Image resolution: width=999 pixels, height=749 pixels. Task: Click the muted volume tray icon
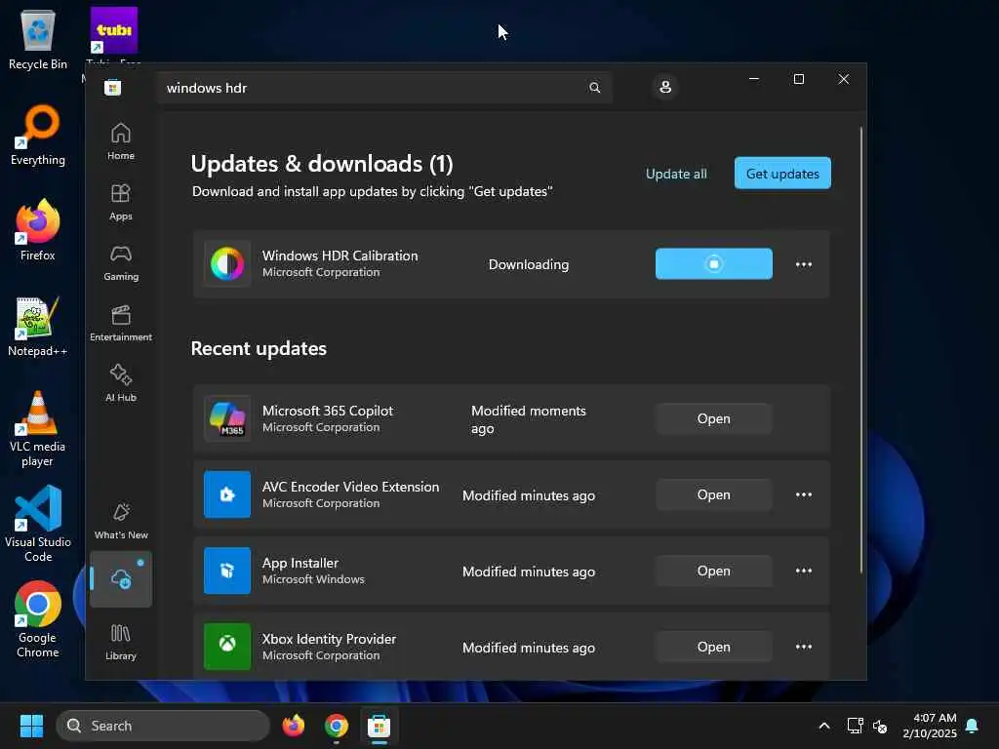[x=880, y=726]
